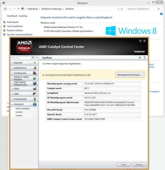Click the general display tasks monitor icon
165x170 pixels.
[x=35, y=78]
